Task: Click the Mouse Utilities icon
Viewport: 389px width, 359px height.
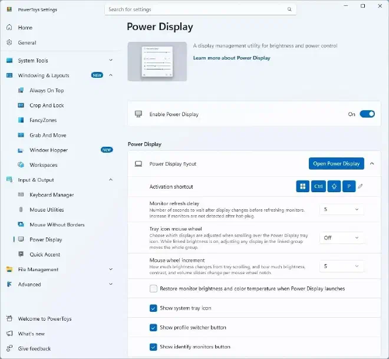Action: (x=21, y=210)
